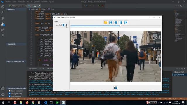Select the main.py editor tab
Image resolution: width=187 pixels, height=105 pixels.
33,6
